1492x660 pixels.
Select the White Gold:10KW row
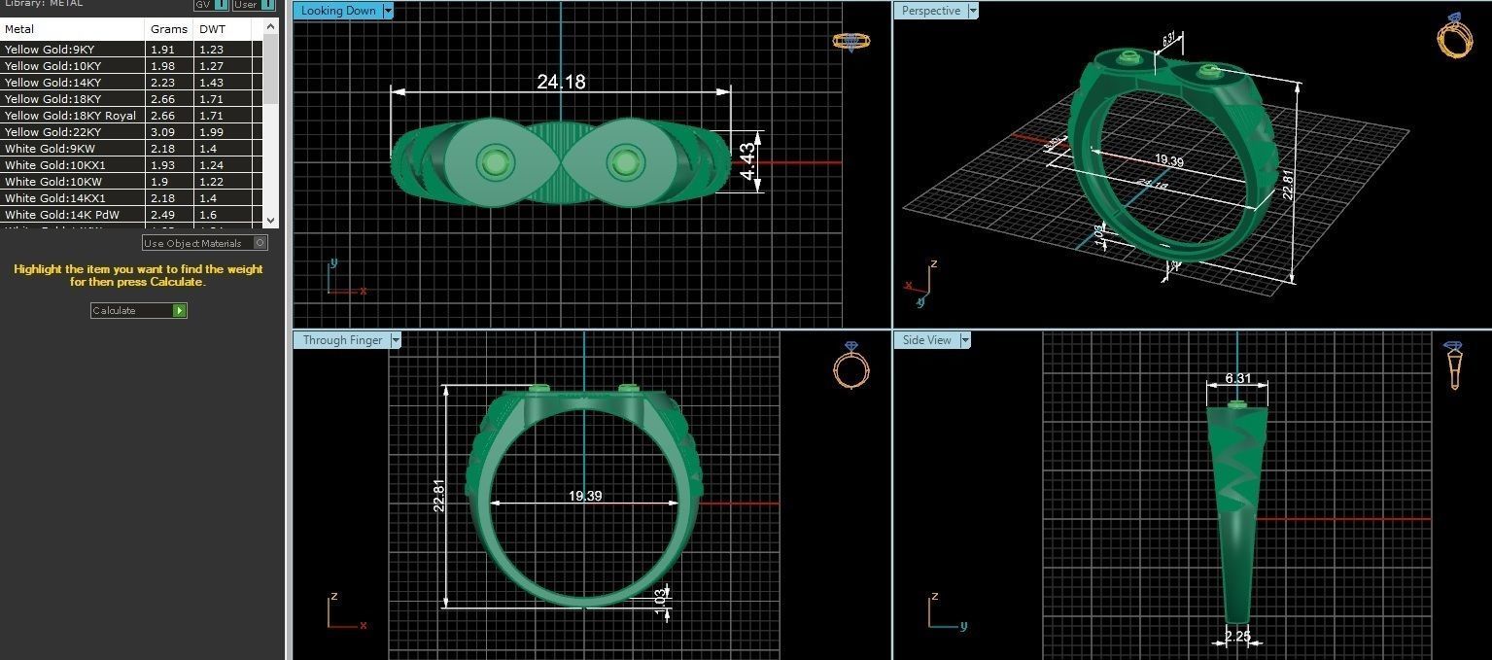[x=131, y=182]
